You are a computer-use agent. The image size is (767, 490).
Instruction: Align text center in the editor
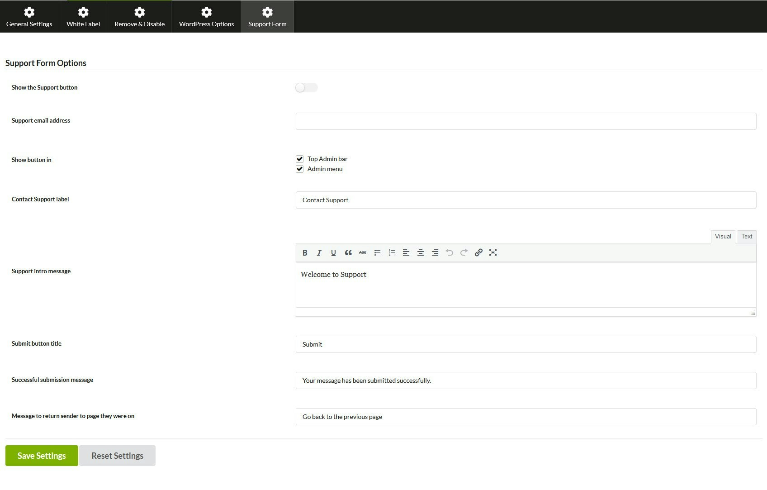click(421, 252)
